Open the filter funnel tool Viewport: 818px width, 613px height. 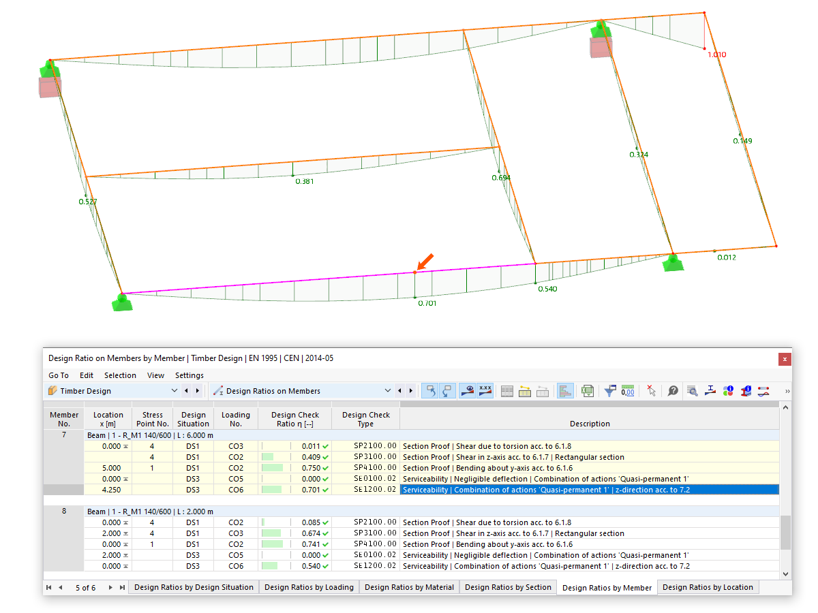[610, 390]
